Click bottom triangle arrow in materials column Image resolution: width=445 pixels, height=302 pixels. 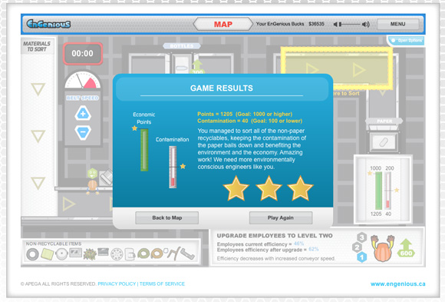38,184
